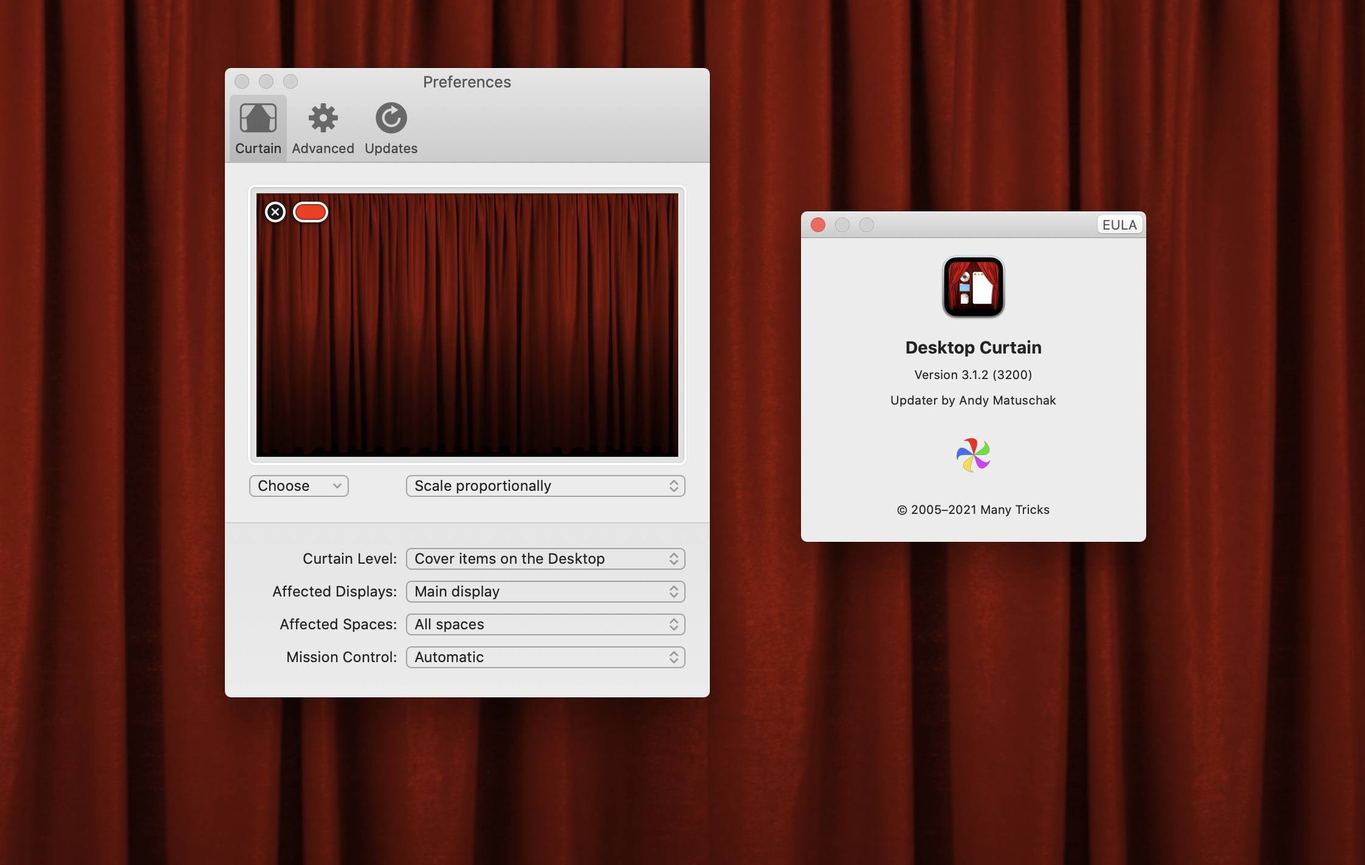
Task: Click the Updater by Andy Matuschak text
Action: (973, 400)
